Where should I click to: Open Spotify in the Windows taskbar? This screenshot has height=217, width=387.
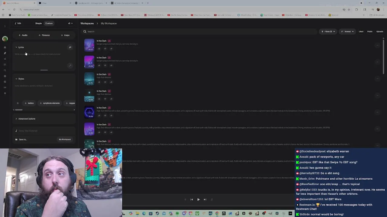pos(177,214)
